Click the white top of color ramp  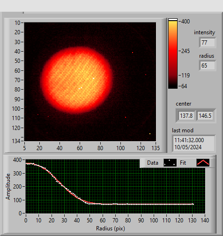click(x=173, y=20)
